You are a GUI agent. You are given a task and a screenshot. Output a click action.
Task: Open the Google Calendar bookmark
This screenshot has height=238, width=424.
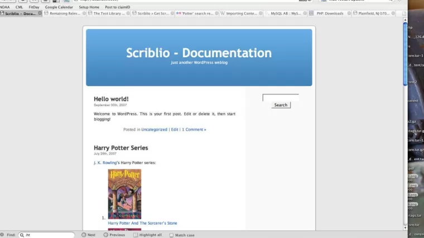coord(59,7)
